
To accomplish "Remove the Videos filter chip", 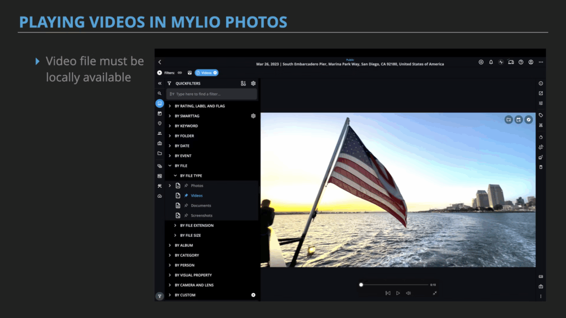I will click(215, 73).
